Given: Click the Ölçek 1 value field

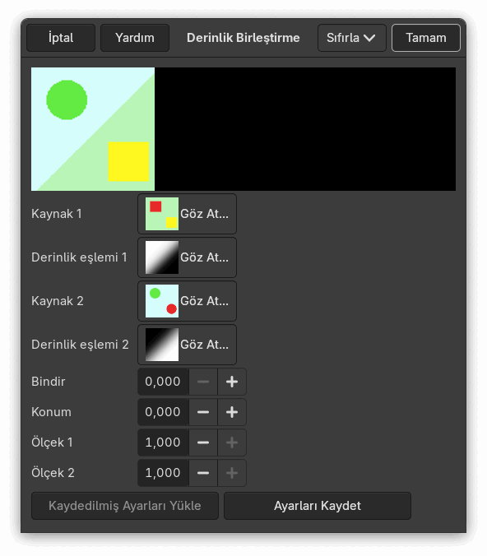Looking at the screenshot, I should [163, 442].
